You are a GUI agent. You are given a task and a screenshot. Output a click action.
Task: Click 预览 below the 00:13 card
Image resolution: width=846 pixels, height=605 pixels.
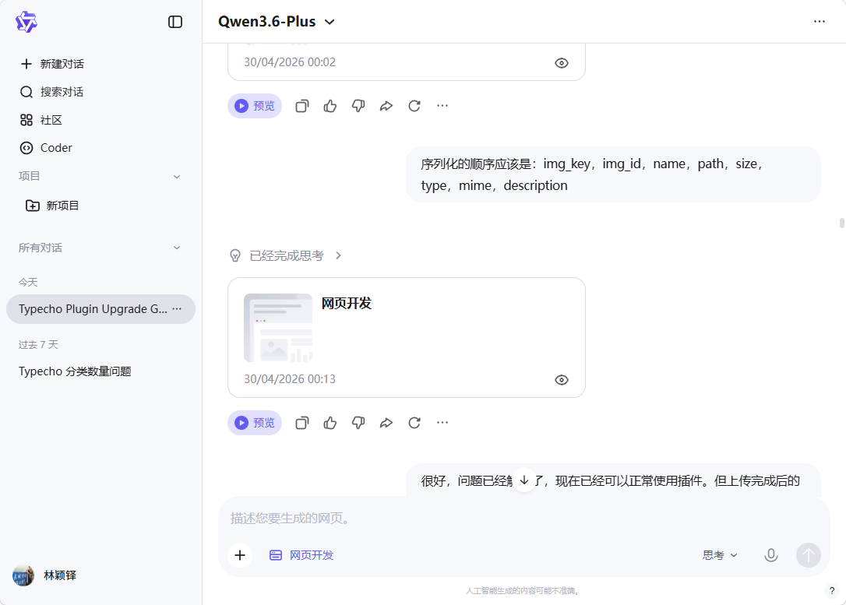(255, 423)
